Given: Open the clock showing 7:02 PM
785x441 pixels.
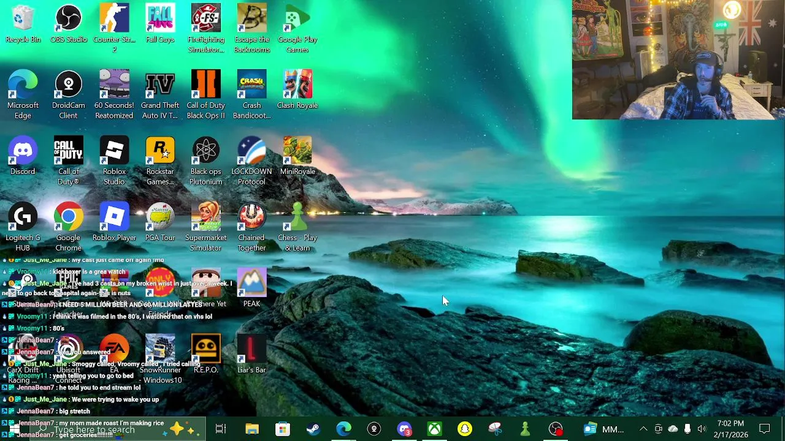Looking at the screenshot, I should [730, 429].
